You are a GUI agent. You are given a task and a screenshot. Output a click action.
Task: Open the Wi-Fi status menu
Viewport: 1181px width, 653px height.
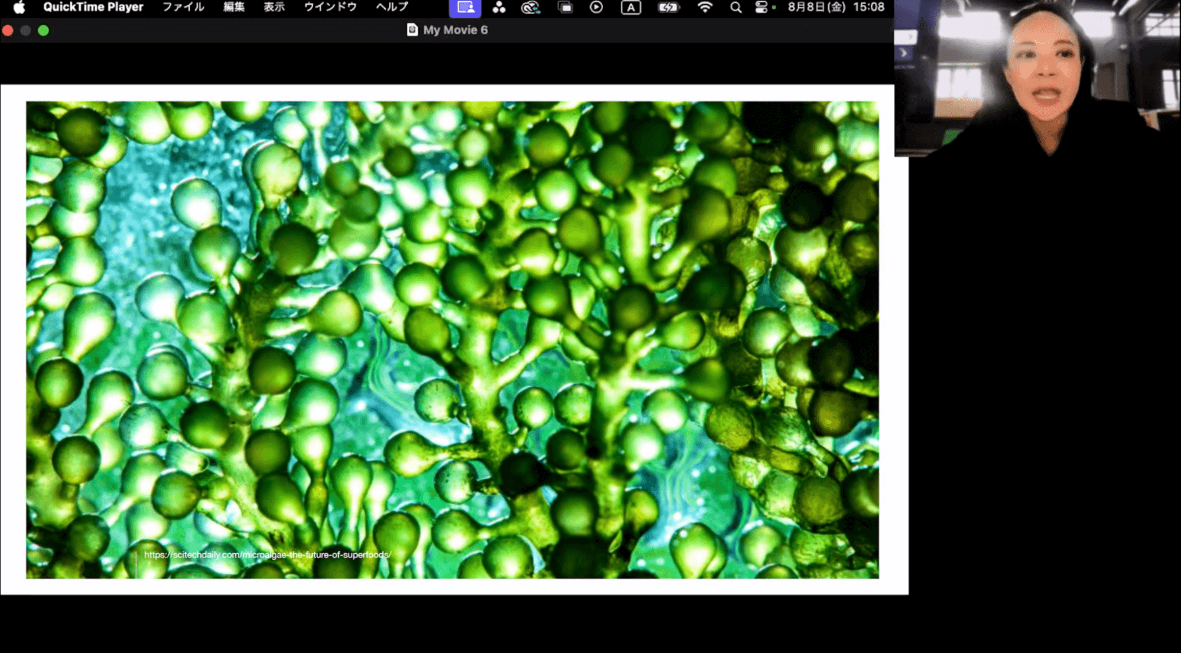coord(704,8)
